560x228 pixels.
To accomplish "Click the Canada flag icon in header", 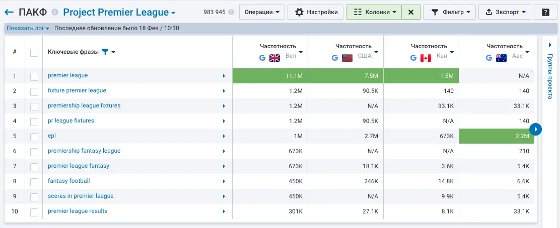I will point(426,58).
